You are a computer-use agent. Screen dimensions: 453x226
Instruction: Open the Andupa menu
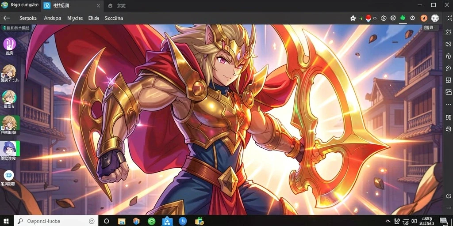click(52, 18)
